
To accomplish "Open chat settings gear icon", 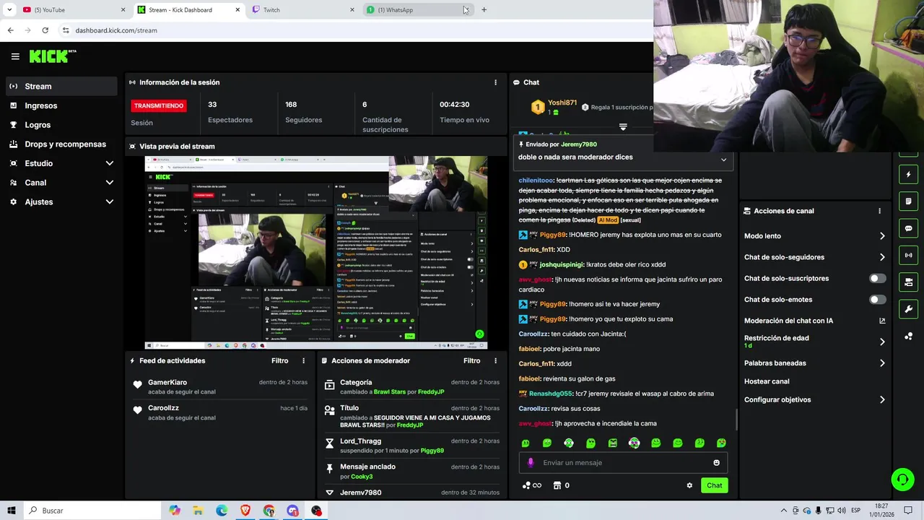I will 689,485.
